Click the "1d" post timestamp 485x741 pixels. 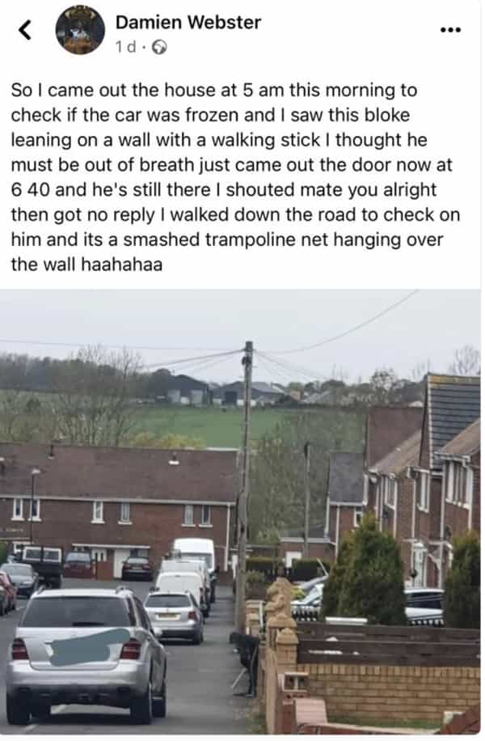coord(125,47)
